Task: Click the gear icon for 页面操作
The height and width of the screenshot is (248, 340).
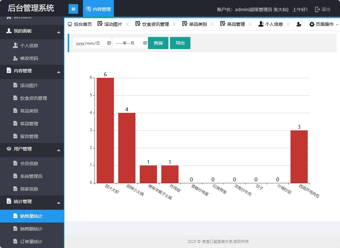Action: pyautogui.click(x=312, y=24)
